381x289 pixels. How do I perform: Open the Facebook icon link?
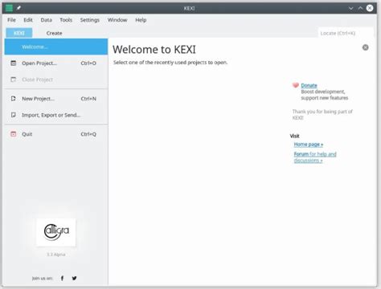[x=62, y=279]
